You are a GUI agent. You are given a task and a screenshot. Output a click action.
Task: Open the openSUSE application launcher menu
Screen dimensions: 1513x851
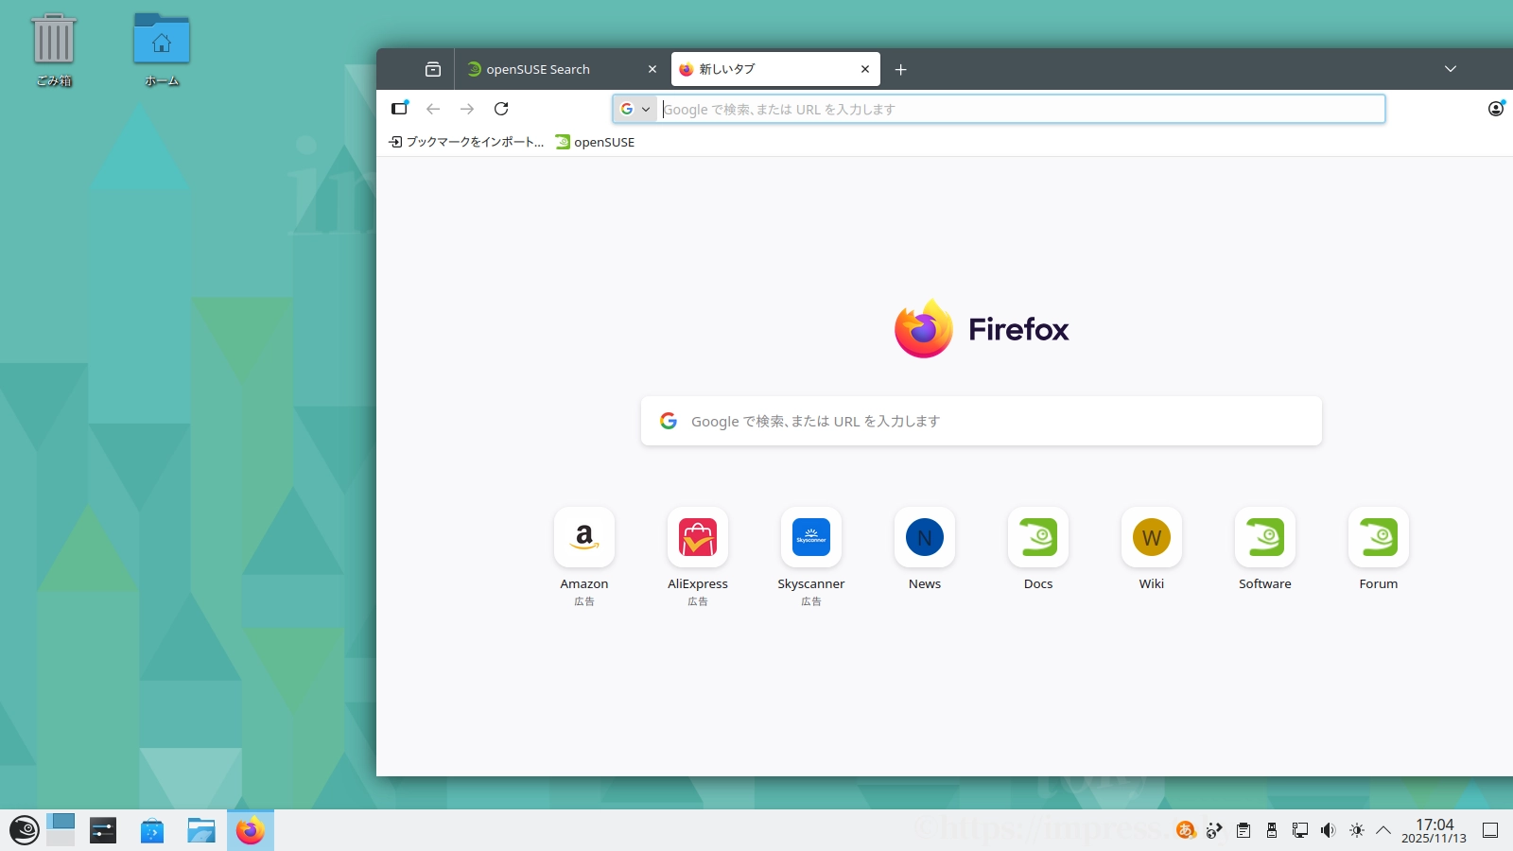click(x=24, y=830)
